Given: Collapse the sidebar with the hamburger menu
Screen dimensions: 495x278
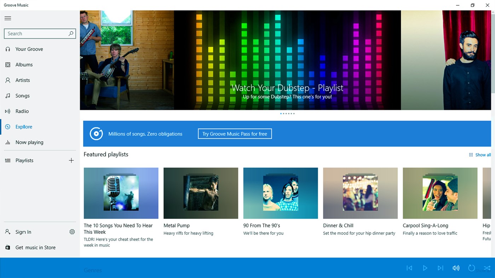Looking at the screenshot, I should coord(8,18).
